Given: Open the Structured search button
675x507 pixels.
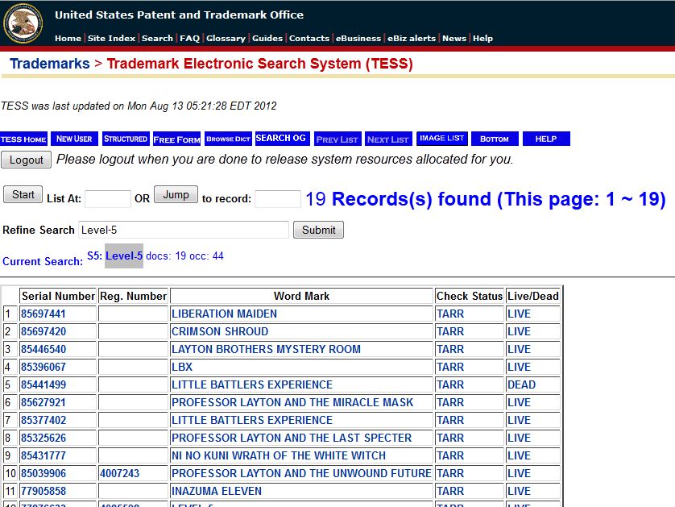Looking at the screenshot, I should 126,139.
